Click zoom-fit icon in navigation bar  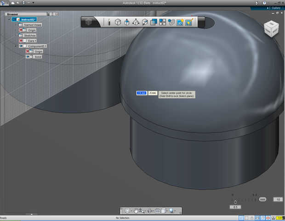click(x=127, y=210)
